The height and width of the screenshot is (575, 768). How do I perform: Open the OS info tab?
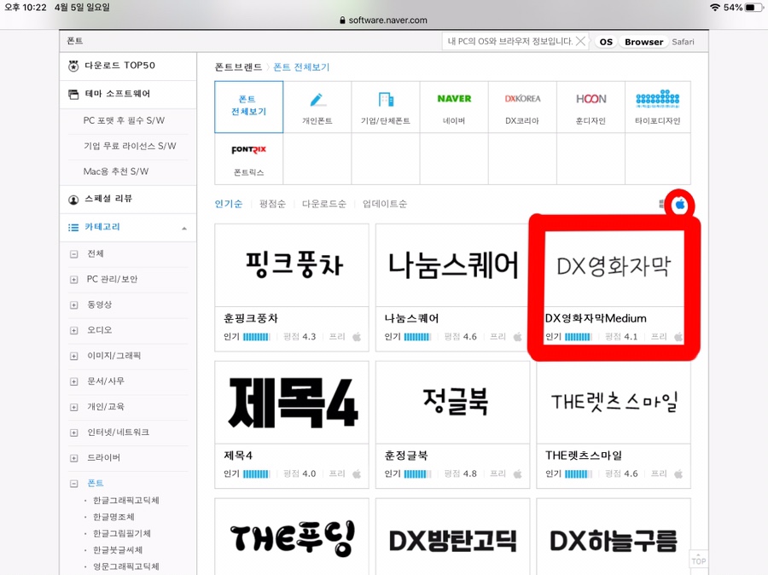(606, 42)
